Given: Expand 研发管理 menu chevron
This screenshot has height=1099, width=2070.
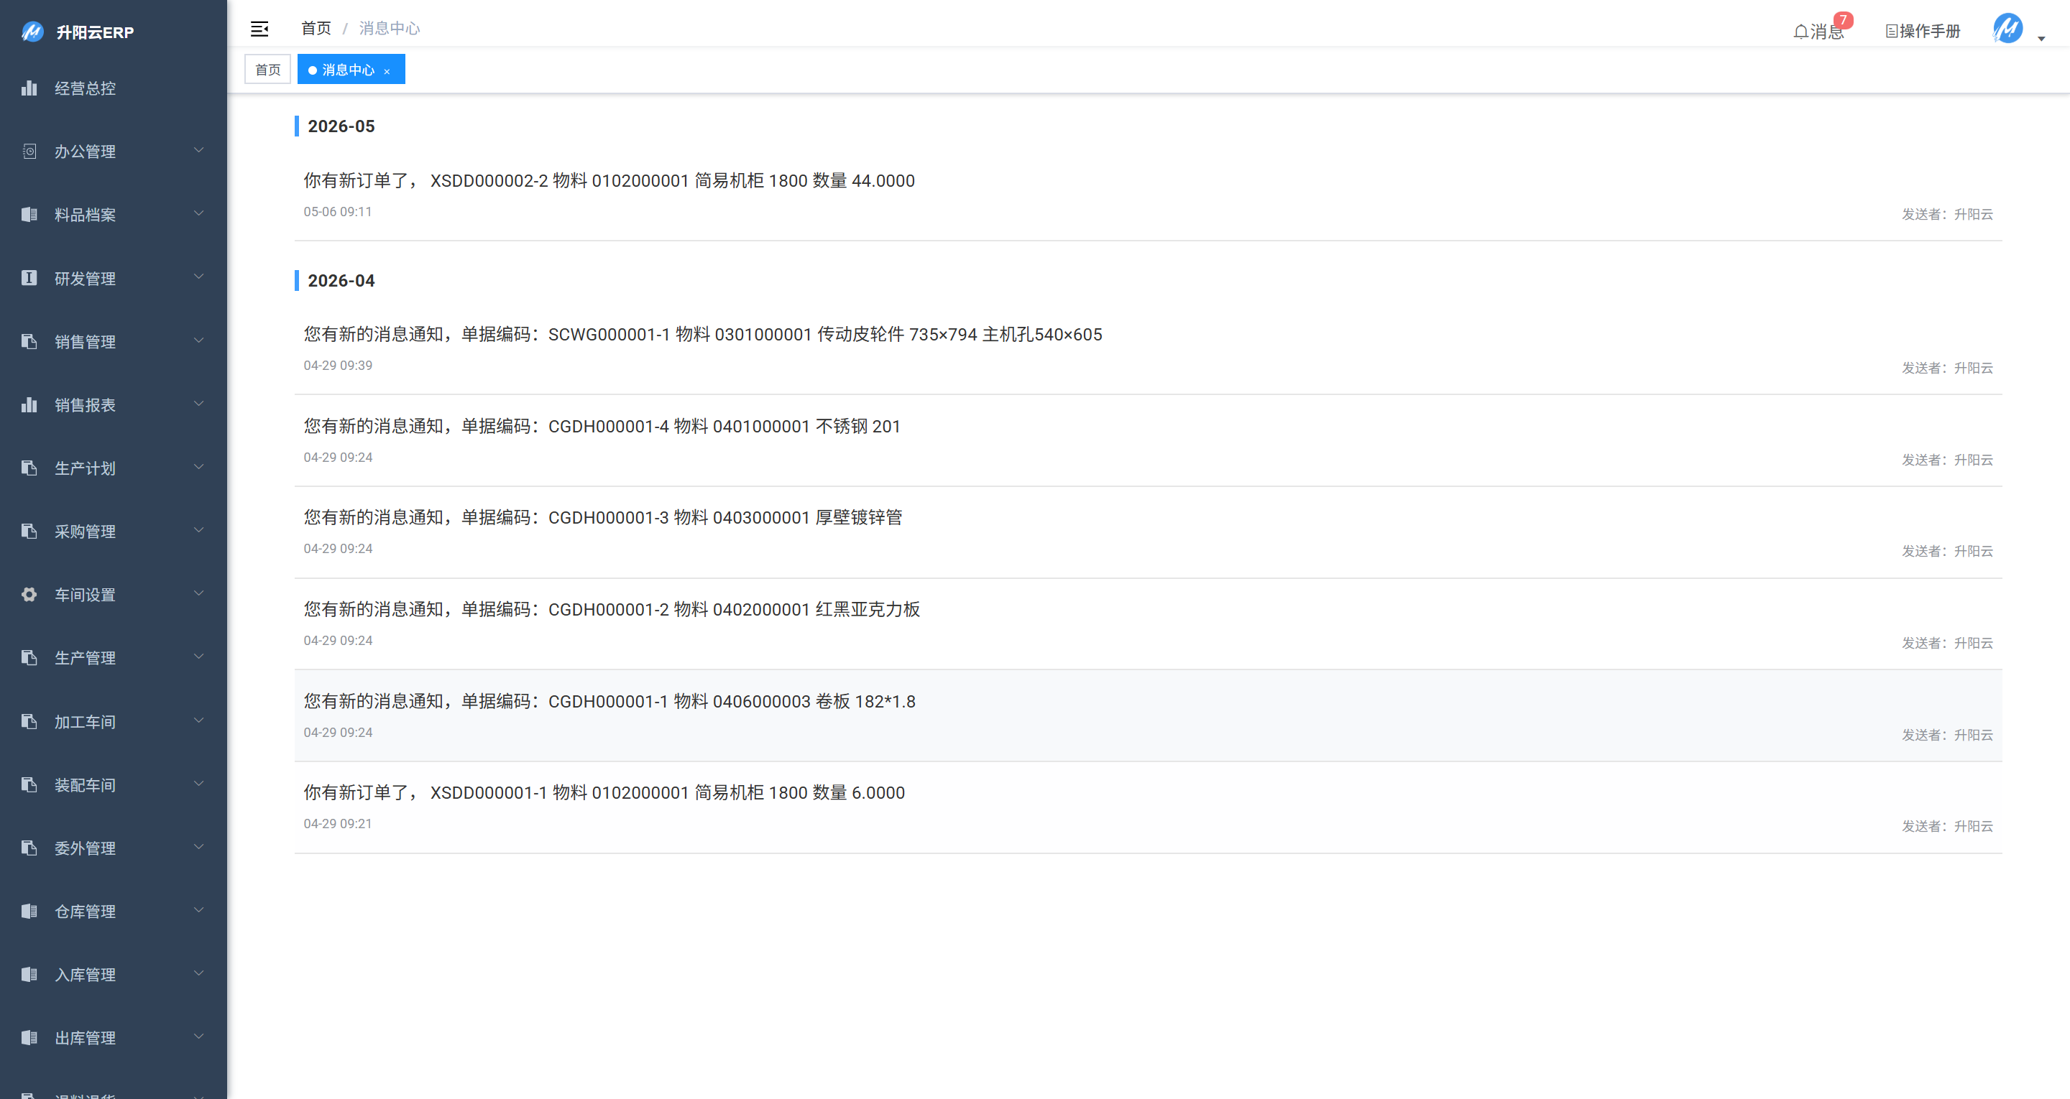Looking at the screenshot, I should 198,277.
